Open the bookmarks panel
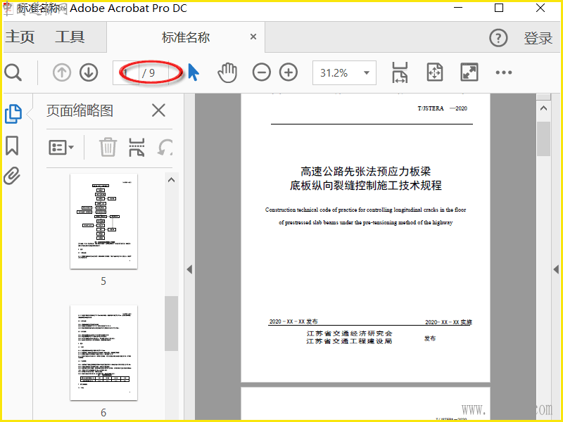This screenshot has width=563, height=422. [12, 146]
